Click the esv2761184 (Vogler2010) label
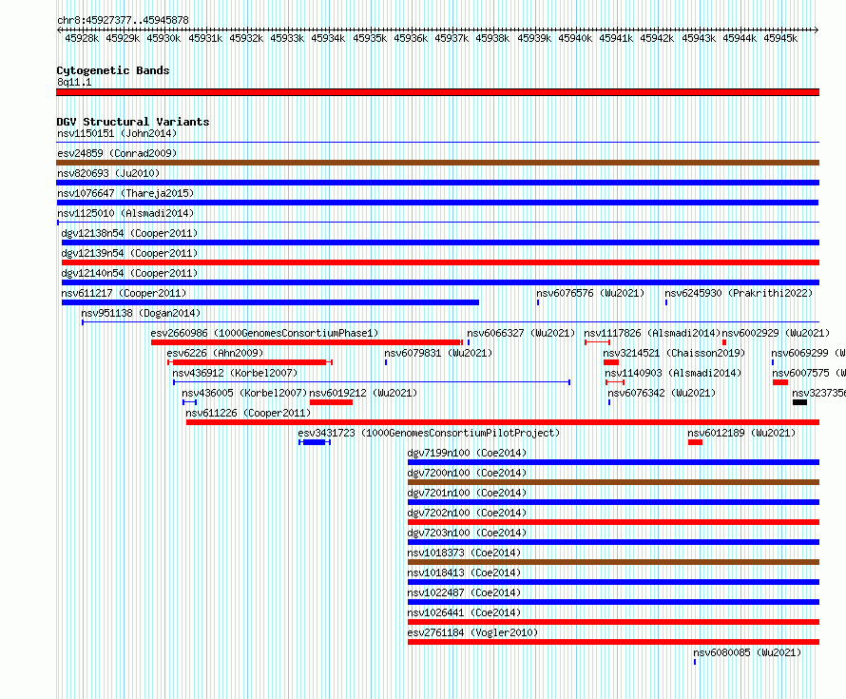846x699 pixels. pos(472,632)
